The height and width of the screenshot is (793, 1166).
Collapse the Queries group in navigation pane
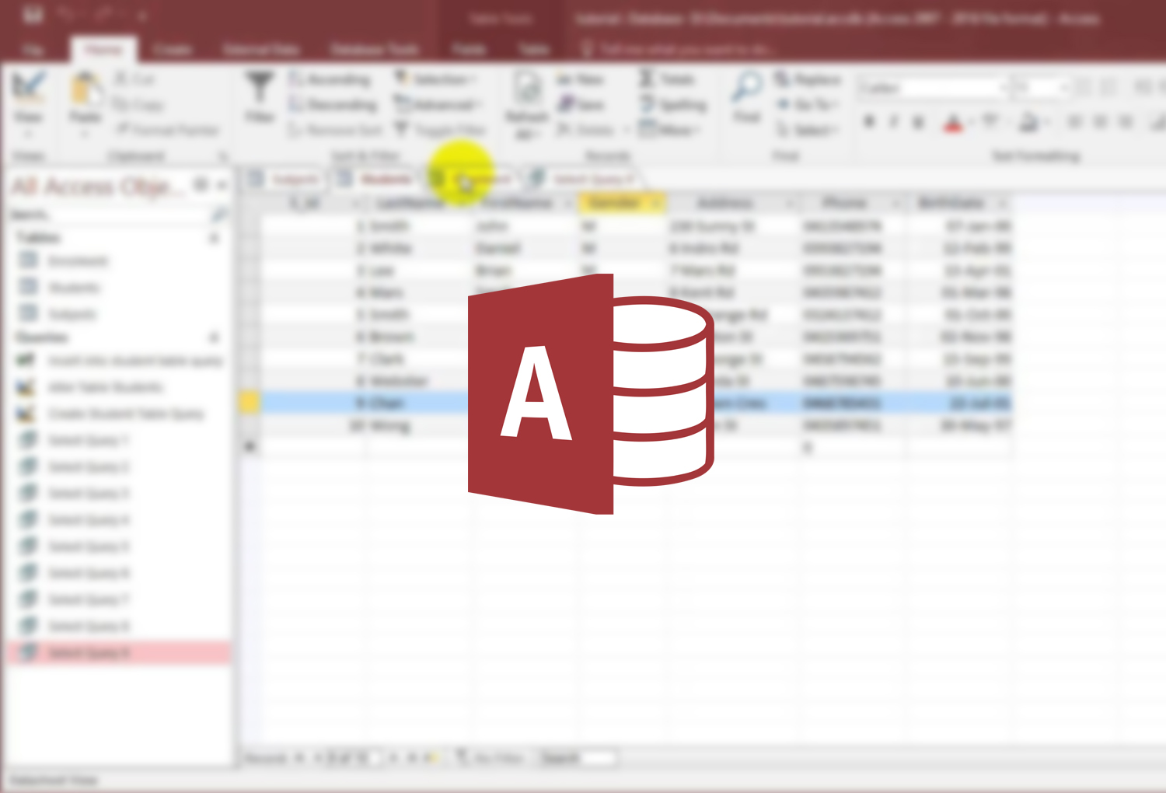(214, 337)
